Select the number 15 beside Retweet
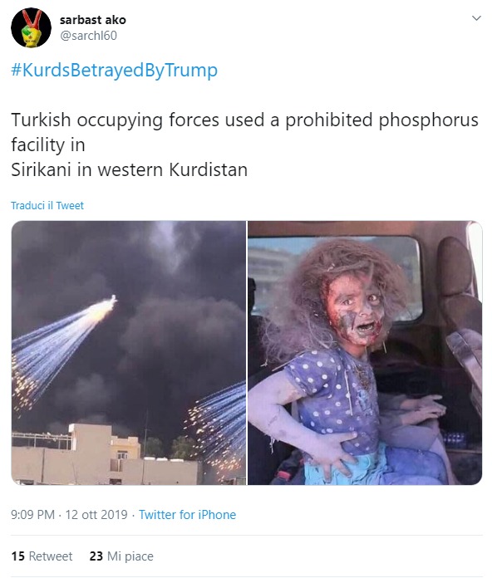The width and height of the screenshot is (492, 578). (x=17, y=556)
